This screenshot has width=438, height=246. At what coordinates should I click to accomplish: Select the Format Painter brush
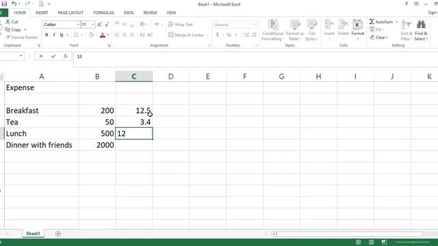(x=8, y=38)
